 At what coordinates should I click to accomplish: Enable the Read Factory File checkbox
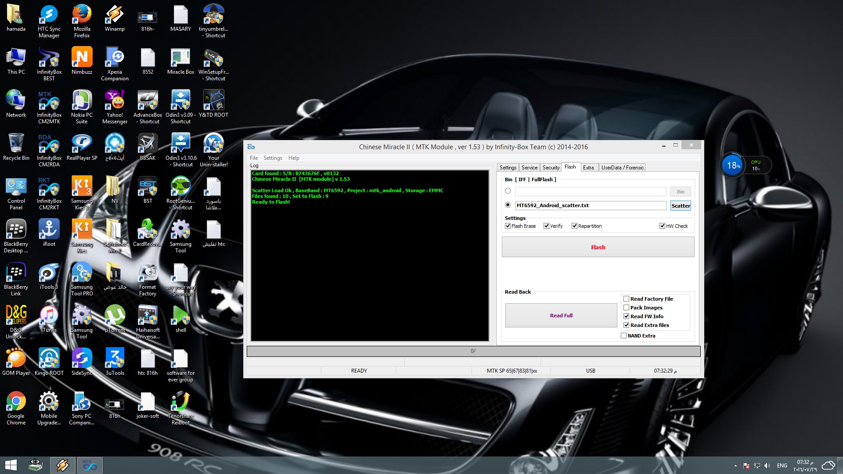627,299
